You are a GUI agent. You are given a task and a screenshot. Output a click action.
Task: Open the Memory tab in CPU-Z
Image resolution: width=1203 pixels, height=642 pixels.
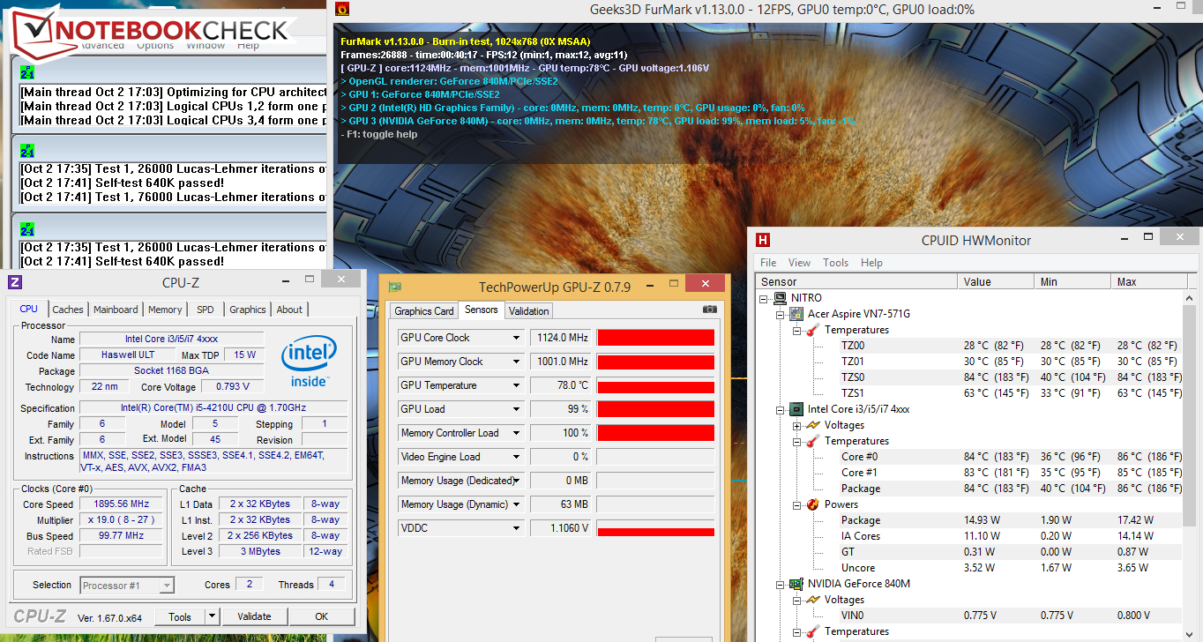point(165,310)
